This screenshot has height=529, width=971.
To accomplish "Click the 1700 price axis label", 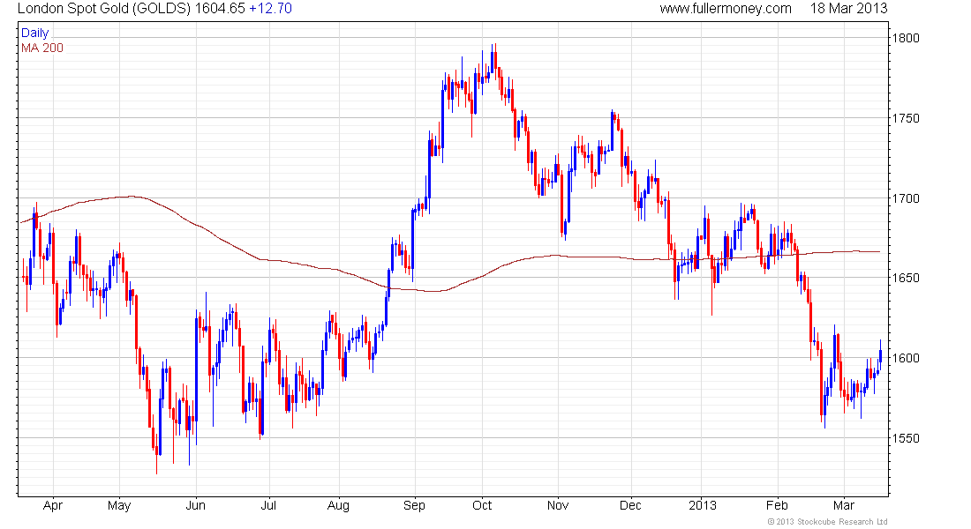I will tap(906, 198).
